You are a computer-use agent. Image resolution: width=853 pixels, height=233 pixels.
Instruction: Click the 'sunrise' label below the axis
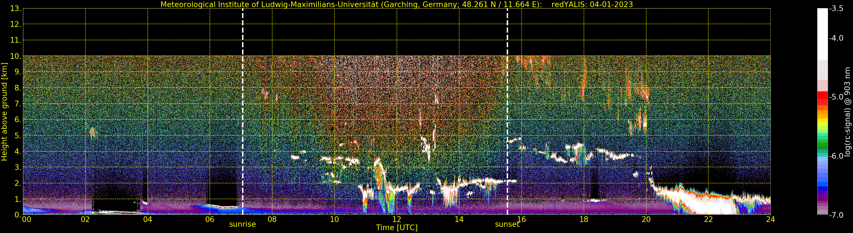click(x=242, y=224)
